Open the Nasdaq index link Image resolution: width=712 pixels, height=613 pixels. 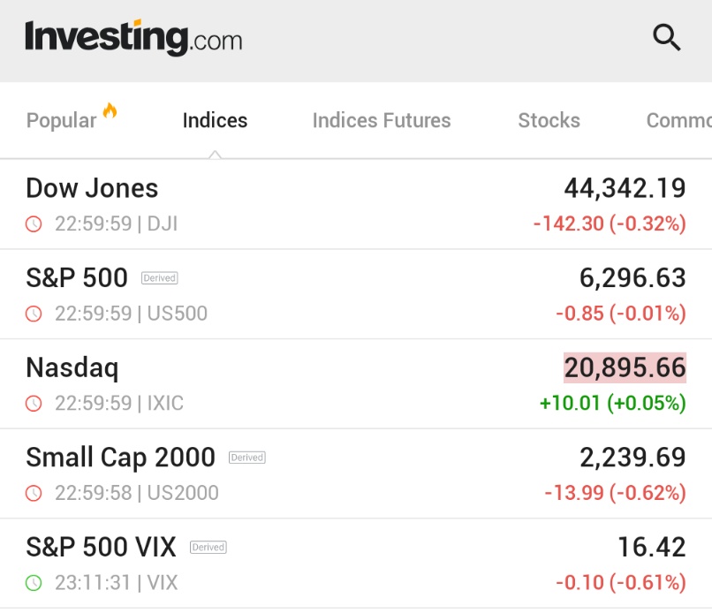[72, 367]
